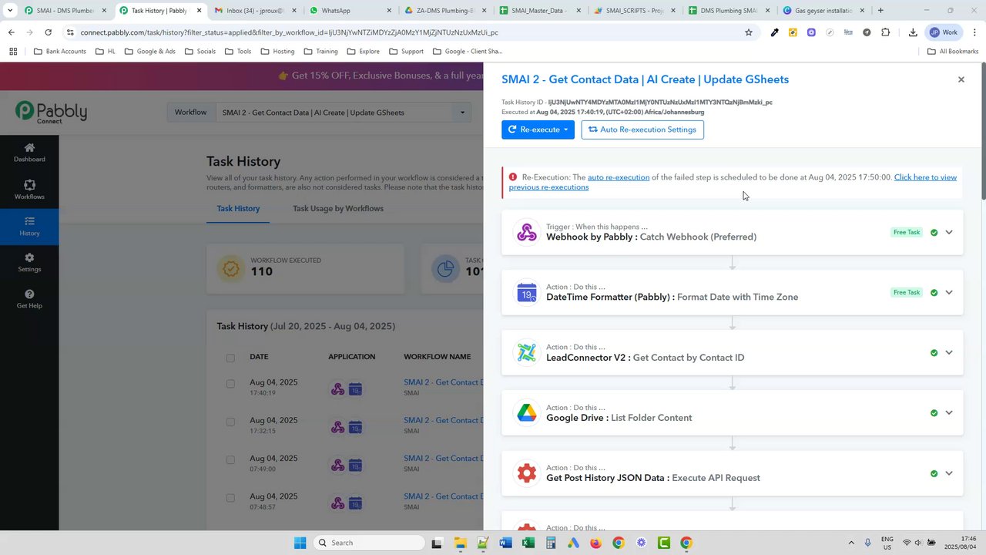Check the task row at 07:48:57
Viewport: 986px width, 555px height.
(x=230, y=498)
